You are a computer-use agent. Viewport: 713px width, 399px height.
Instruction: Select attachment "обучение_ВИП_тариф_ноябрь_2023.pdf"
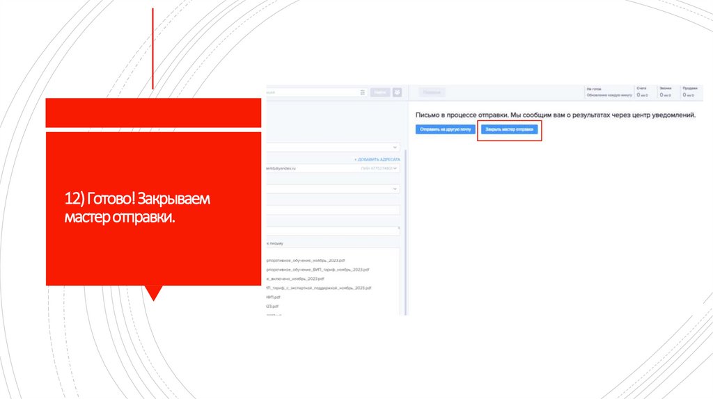pyautogui.click(x=318, y=270)
